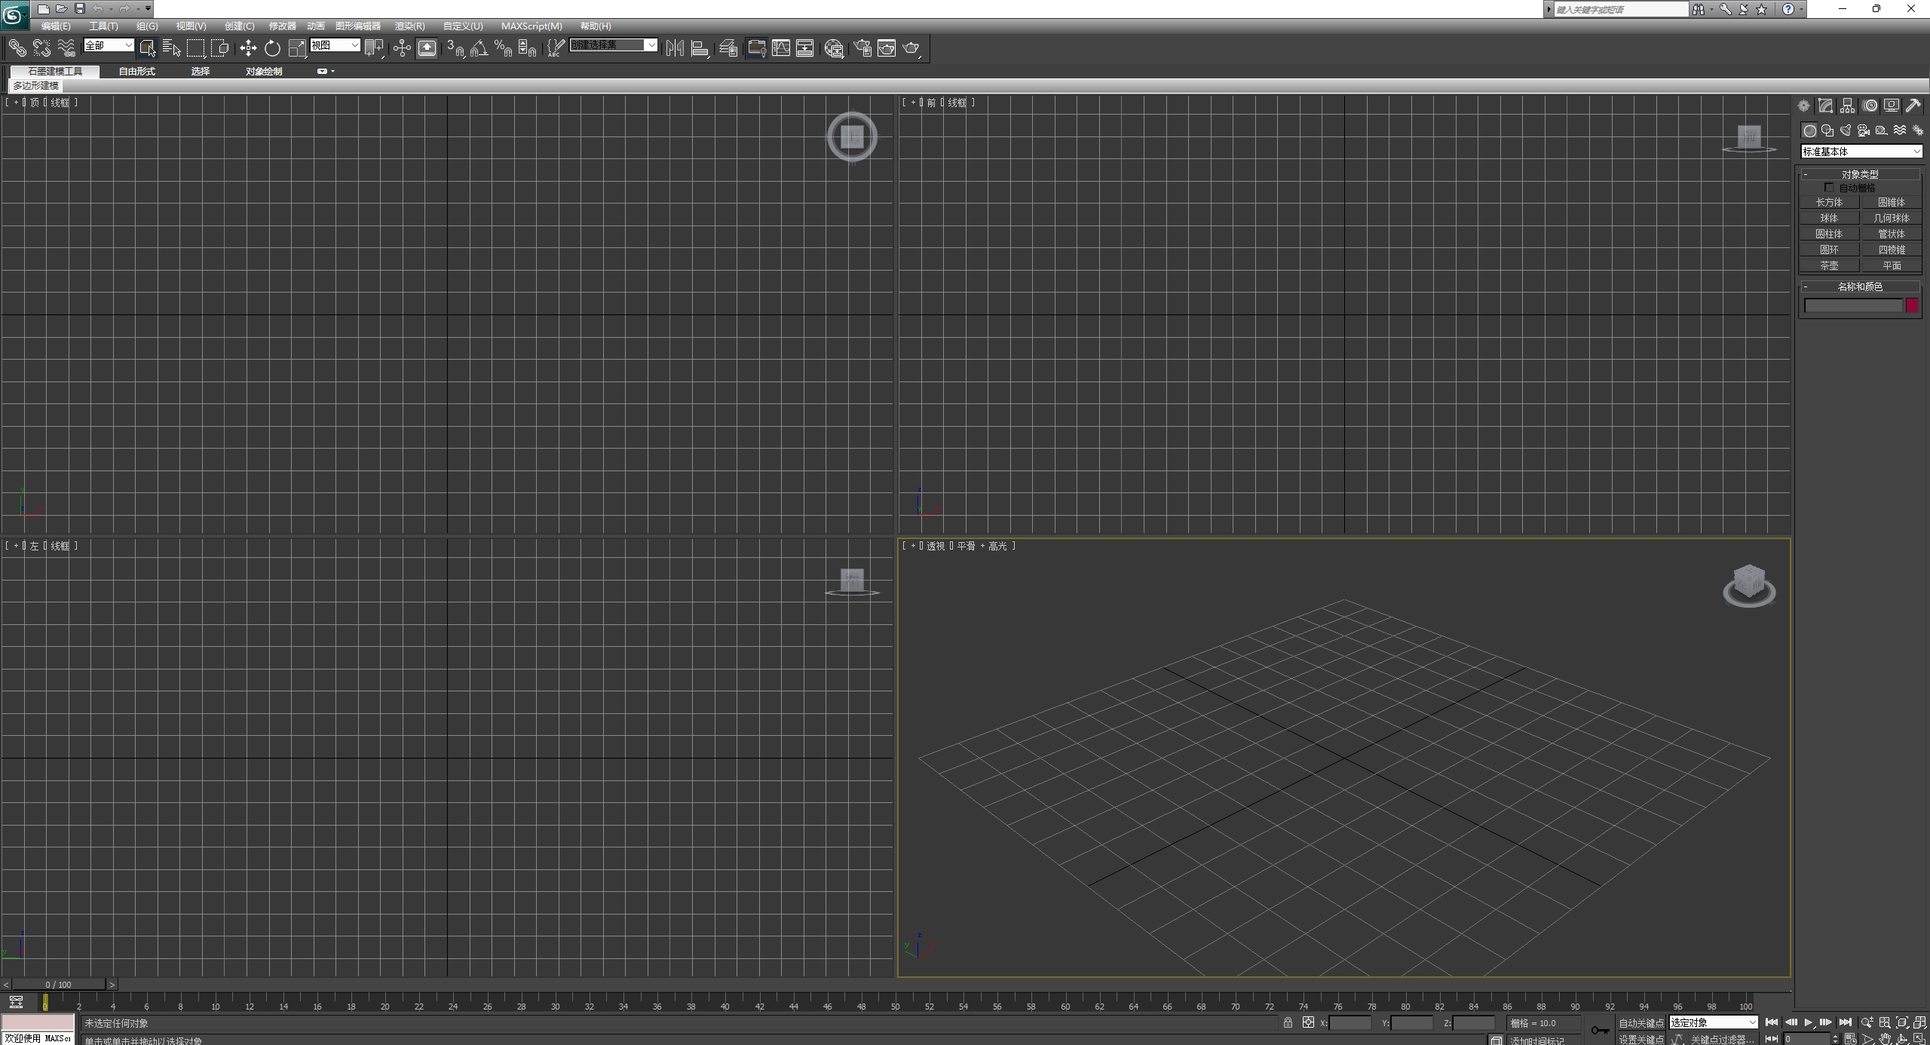Open the Render Setup dialog
Screen dimensions: 1930x1045
pos(862,47)
